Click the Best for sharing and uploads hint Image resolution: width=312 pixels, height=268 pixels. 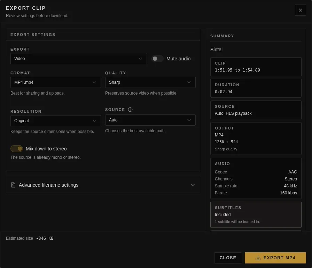pyautogui.click(x=37, y=93)
